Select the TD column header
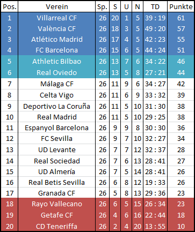195x232 pixels. pyautogui.click(x=155, y=7)
